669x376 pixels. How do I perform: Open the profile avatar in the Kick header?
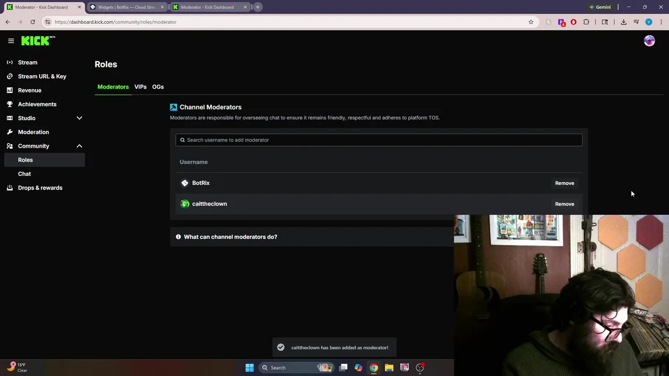[649, 41]
